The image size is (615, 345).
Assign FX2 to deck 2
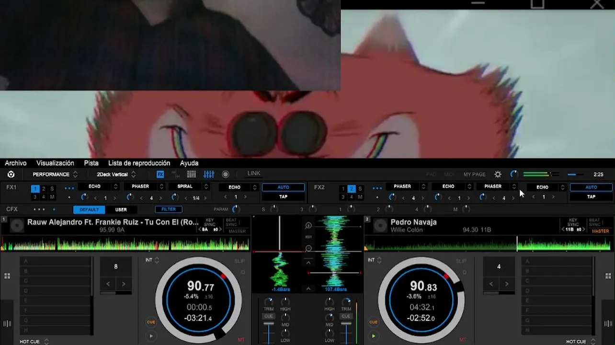pyautogui.click(x=352, y=189)
